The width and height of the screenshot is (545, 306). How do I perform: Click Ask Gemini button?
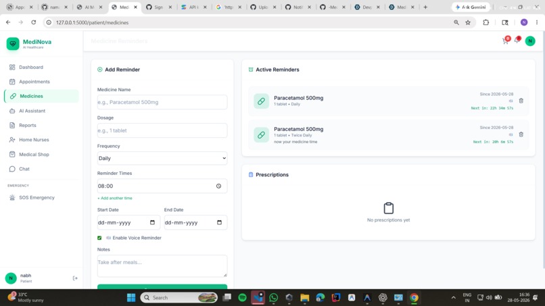click(471, 7)
